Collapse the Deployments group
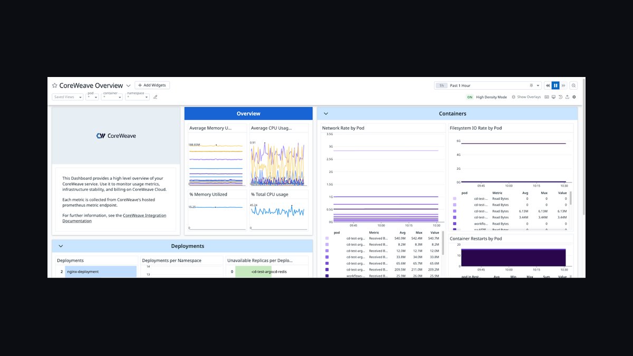Screen dimensions: 633x356 pos(61,246)
